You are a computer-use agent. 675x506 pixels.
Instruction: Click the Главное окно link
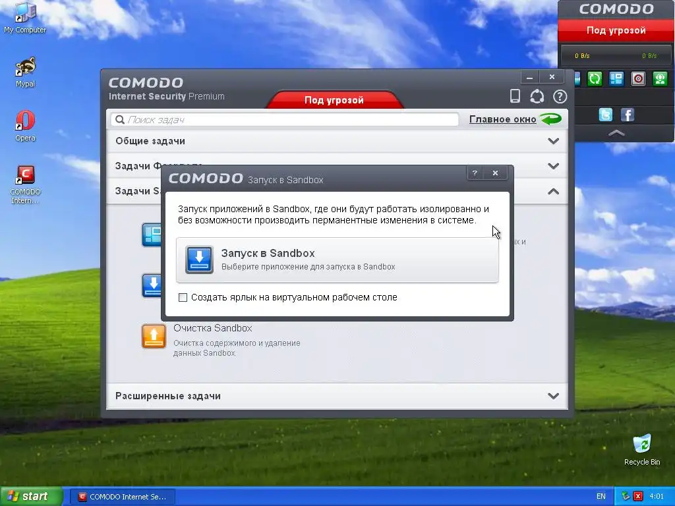tap(502, 119)
